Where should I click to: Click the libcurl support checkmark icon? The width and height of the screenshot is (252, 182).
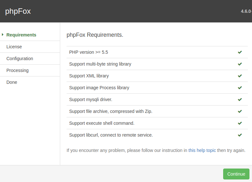pyautogui.click(x=240, y=135)
